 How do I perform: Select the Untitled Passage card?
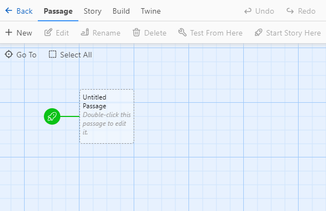107,116
